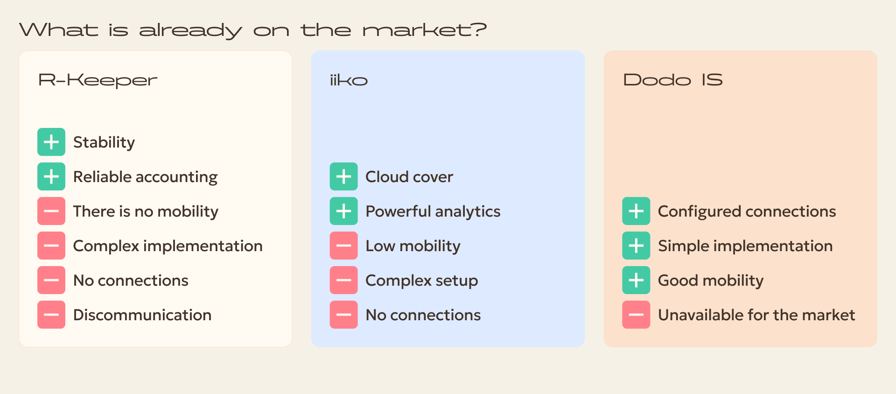Click the plus icon next to Simple implementation
The height and width of the screenshot is (394, 896).
pos(636,246)
